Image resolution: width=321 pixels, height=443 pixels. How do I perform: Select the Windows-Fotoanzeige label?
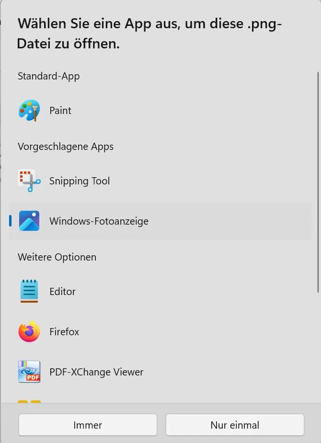pos(99,221)
